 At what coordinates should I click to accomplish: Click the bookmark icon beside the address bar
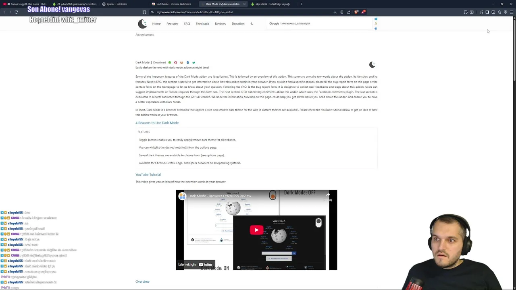[144, 12]
